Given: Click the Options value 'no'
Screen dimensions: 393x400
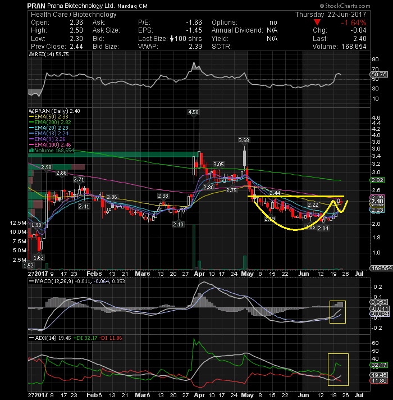Looking at the screenshot, I should (273, 22).
